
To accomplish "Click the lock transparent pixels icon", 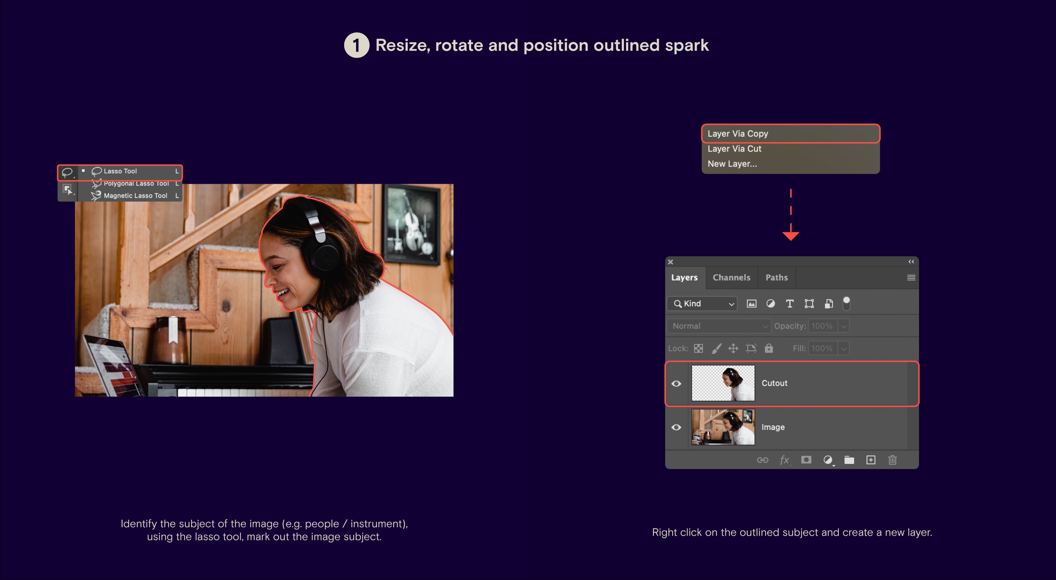I will pyautogui.click(x=699, y=348).
